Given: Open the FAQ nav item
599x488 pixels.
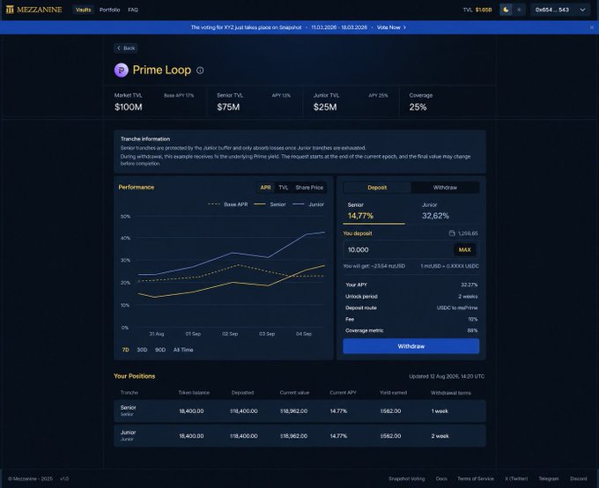Looking at the screenshot, I should [133, 10].
